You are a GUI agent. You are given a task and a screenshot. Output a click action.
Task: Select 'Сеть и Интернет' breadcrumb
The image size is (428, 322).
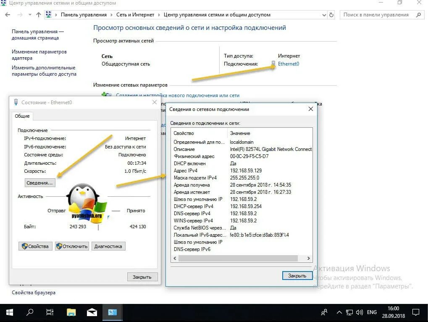tap(135, 15)
